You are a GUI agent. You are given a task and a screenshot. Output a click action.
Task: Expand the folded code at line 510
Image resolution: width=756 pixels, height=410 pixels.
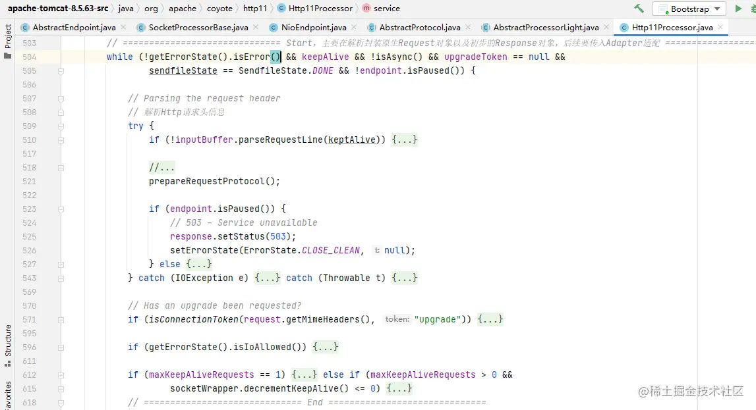(x=404, y=140)
